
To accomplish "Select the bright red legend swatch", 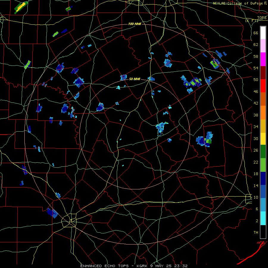I will coord(263,86).
